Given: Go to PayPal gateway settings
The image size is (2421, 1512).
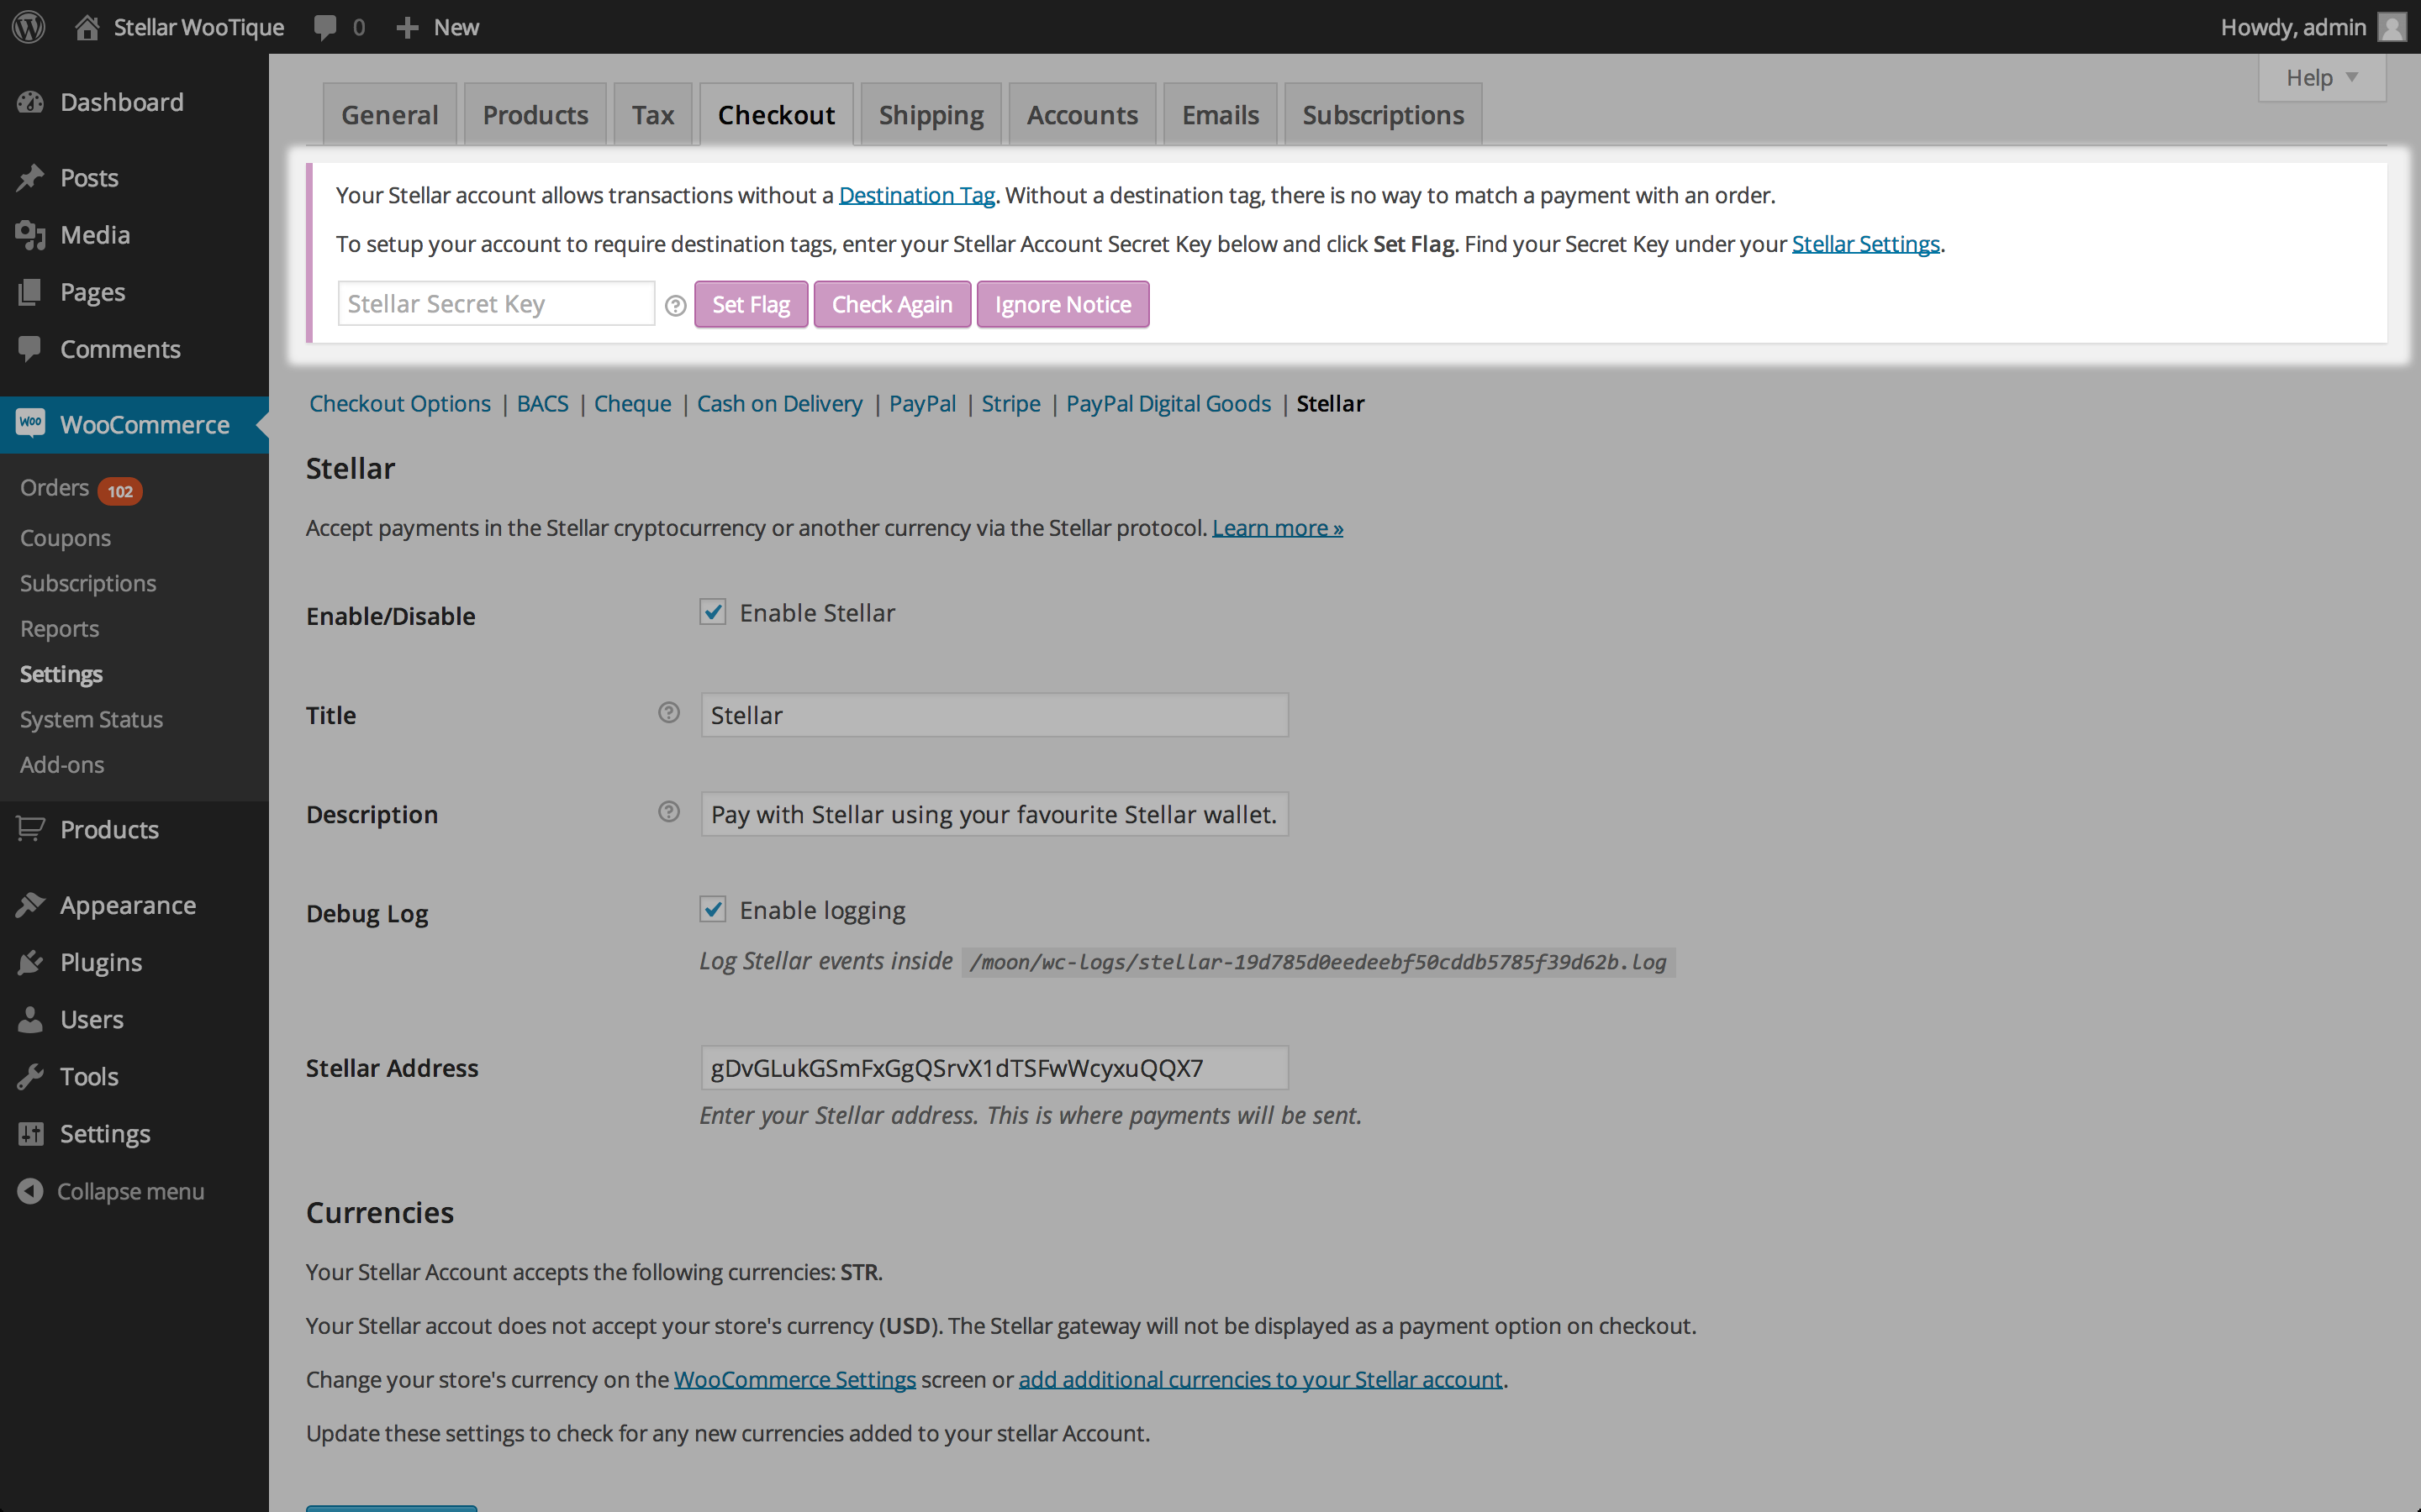Looking at the screenshot, I should tap(922, 403).
